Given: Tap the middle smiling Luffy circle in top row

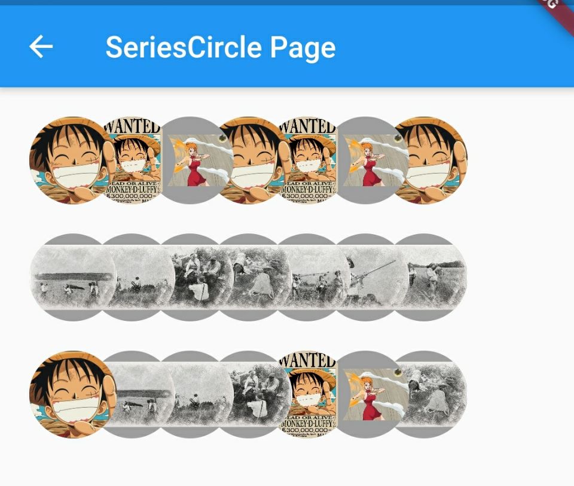Looking at the screenshot, I should [x=249, y=160].
